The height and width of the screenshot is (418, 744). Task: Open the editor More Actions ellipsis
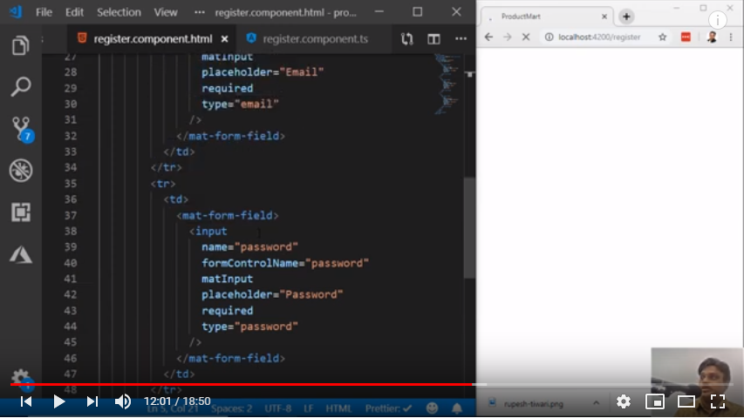point(459,38)
